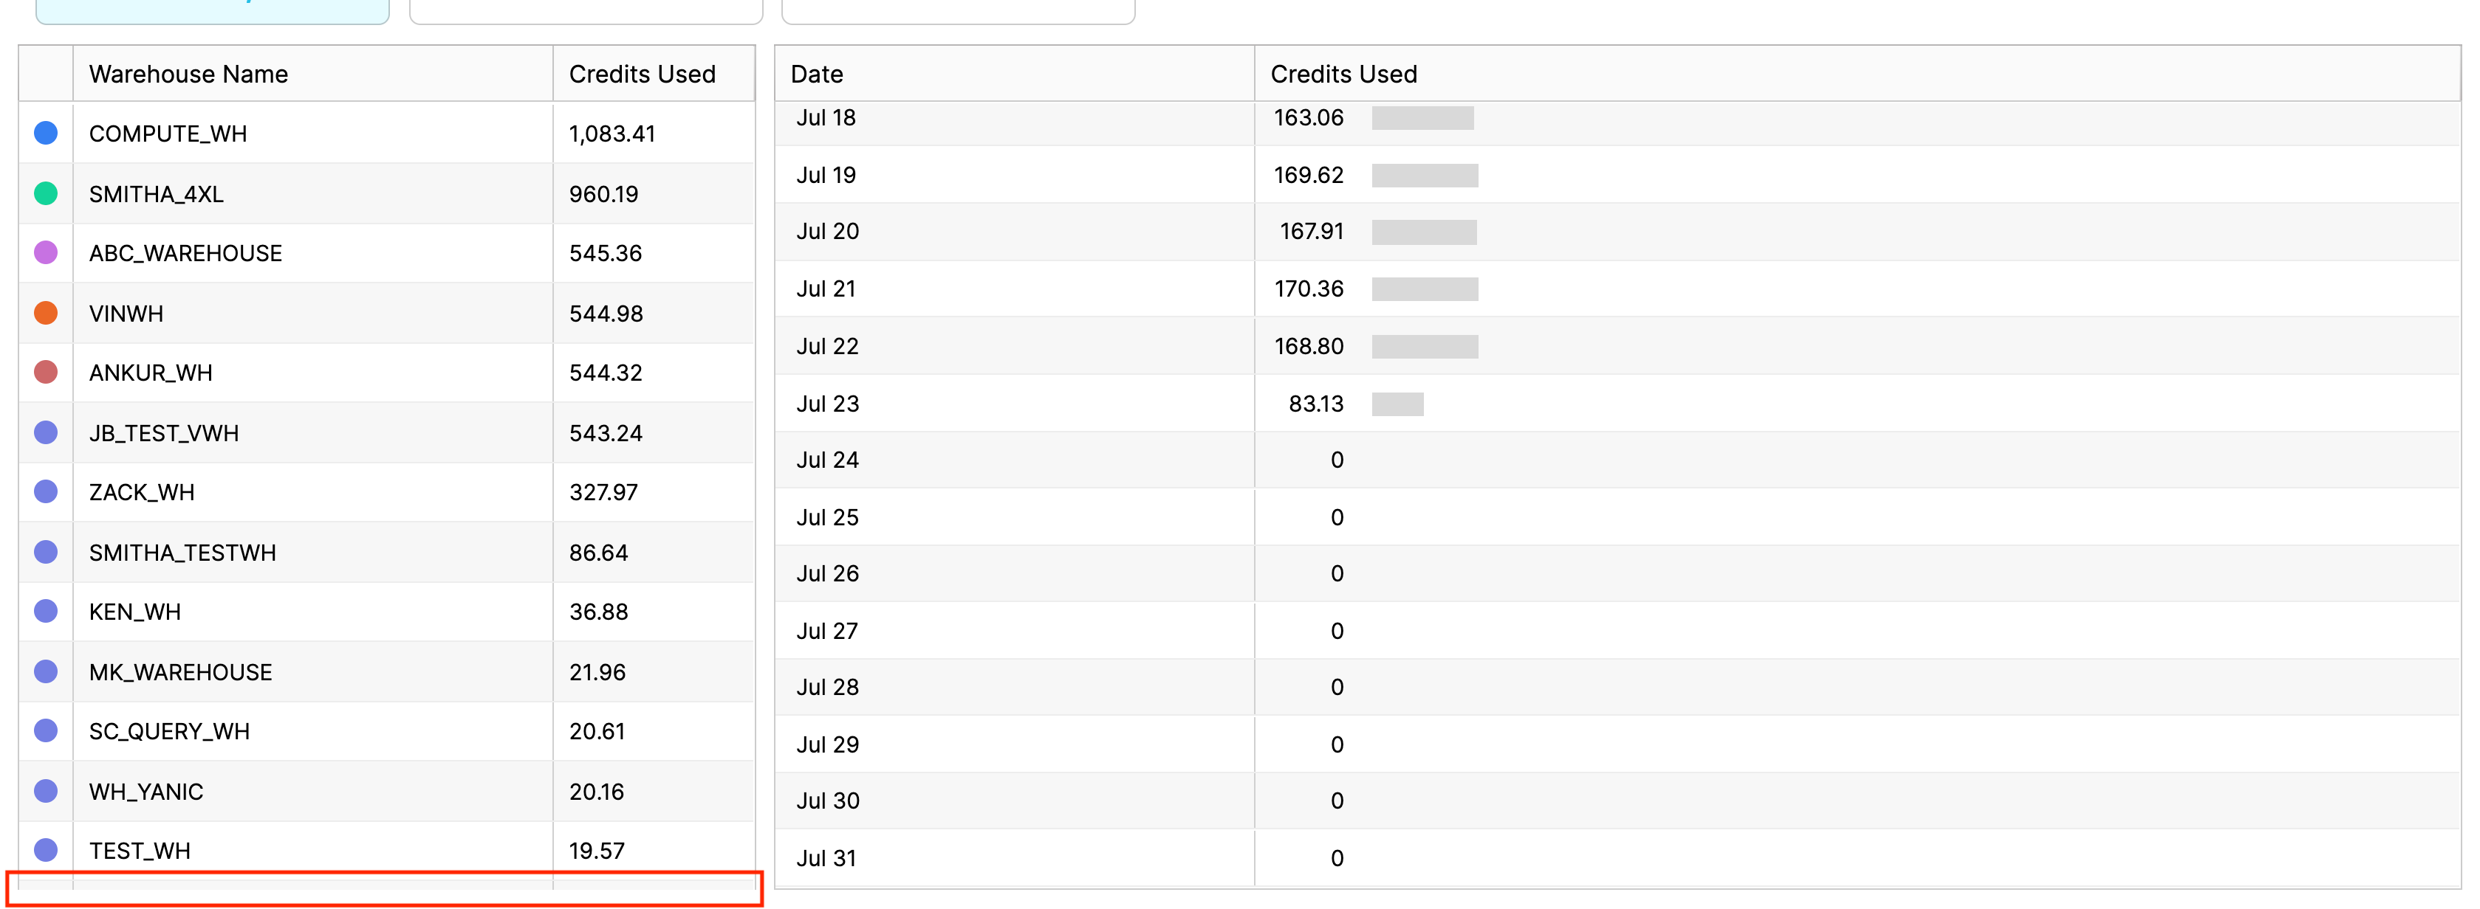Click the blue dot beside COMPUTE_WH
This screenshot has width=2480, height=909.
(45, 133)
